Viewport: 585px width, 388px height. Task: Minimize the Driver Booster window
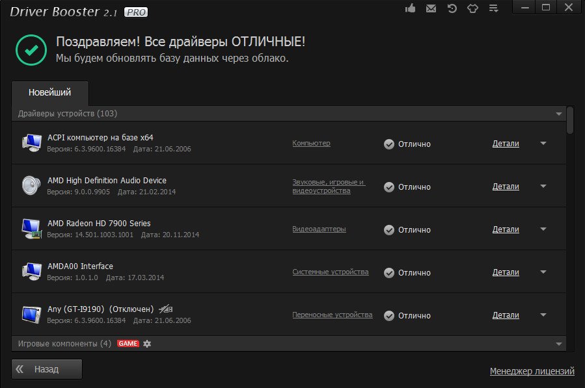[x=525, y=7]
